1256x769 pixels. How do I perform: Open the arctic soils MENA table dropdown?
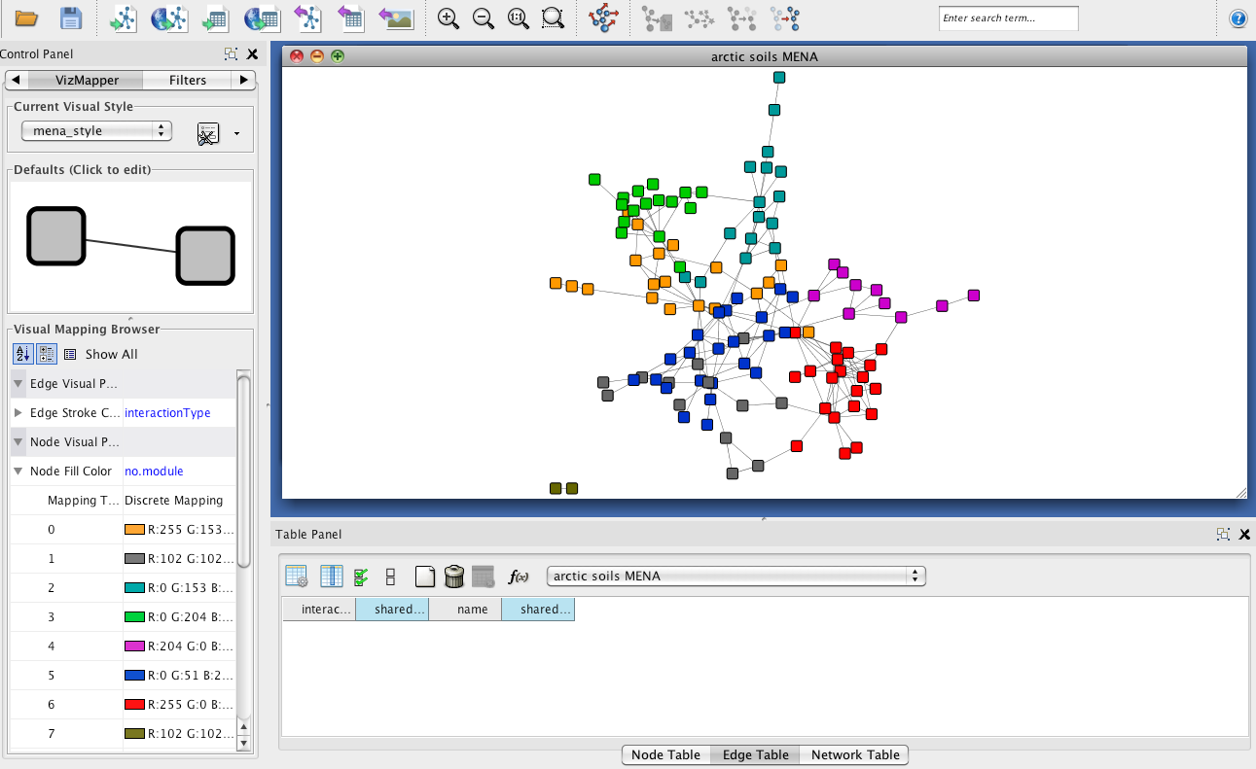[736, 577]
